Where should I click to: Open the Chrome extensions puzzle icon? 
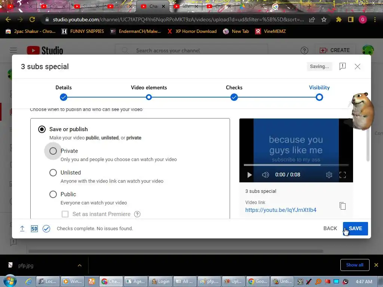pyautogui.click(x=338, y=19)
